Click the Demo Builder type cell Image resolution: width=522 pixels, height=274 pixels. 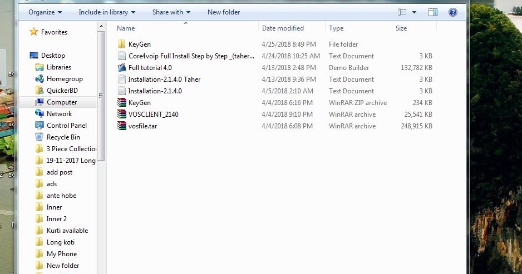pos(349,67)
